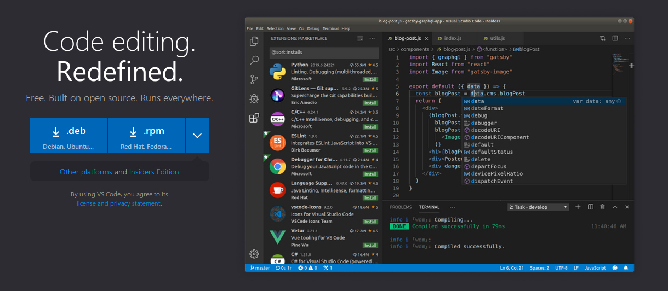
Task: Select dispatchEvent in the suggestion list
Action: click(x=543, y=181)
